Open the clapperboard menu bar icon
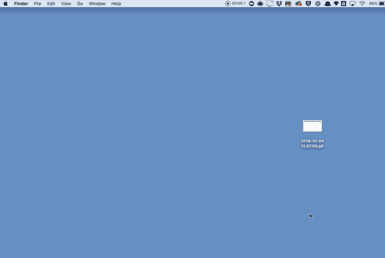This screenshot has height=258, width=385. (x=288, y=4)
